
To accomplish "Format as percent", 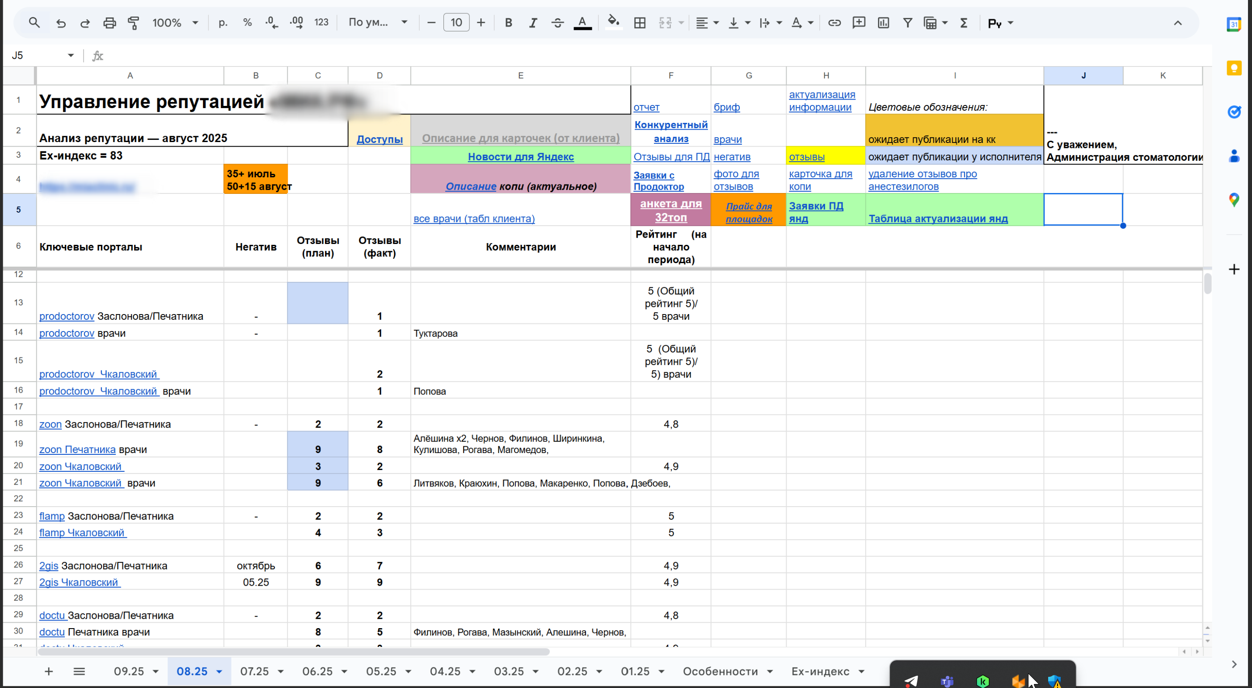I will pos(247,22).
